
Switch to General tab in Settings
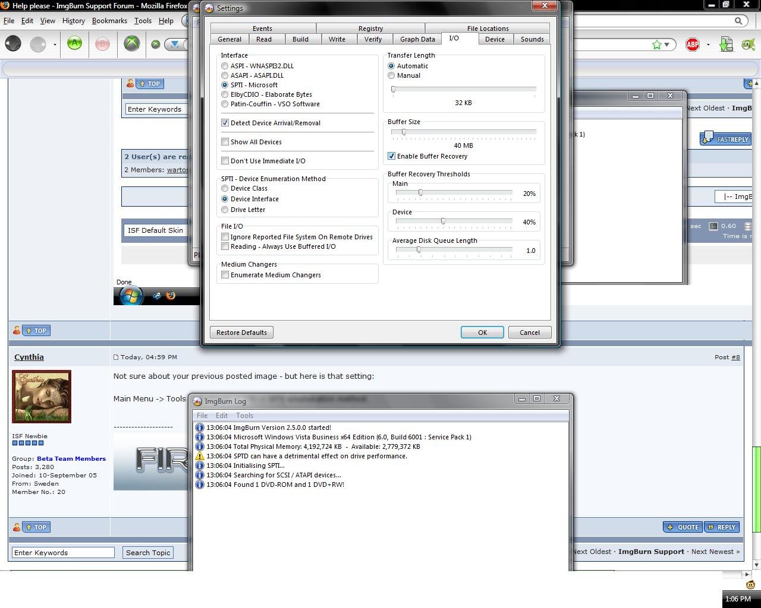(229, 39)
